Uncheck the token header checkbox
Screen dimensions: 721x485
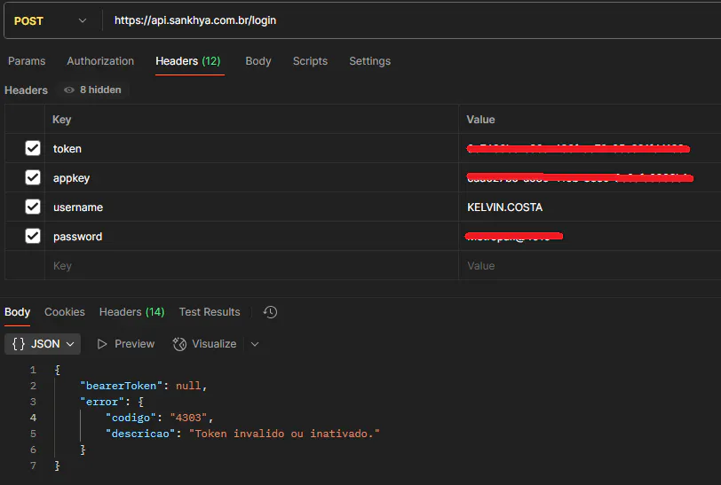33,148
